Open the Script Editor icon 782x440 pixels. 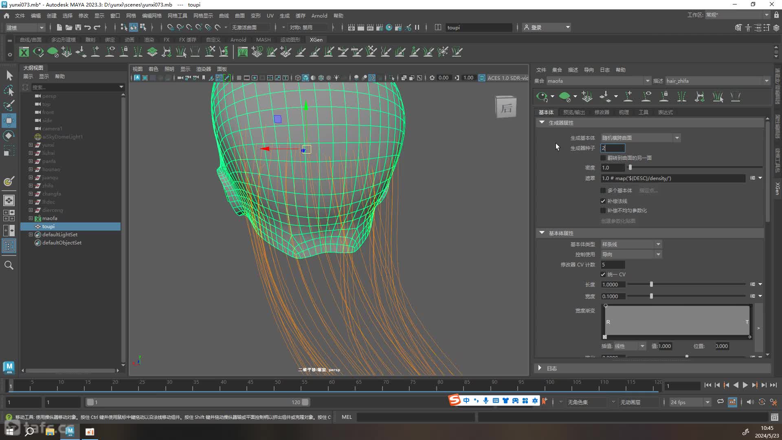[774, 417]
